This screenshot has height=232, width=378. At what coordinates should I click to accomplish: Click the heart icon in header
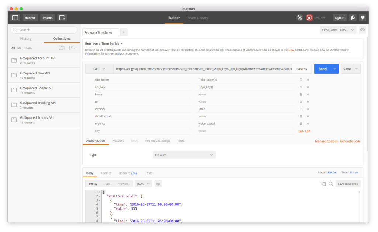tap(362, 18)
